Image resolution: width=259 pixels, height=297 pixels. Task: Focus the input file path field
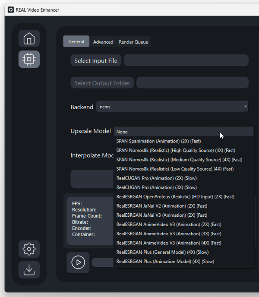tap(186, 60)
